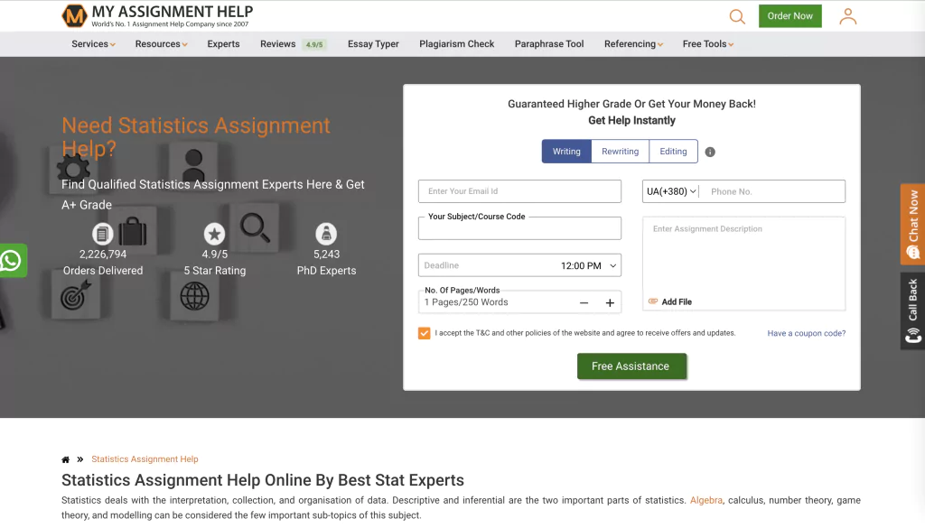This screenshot has height=528, width=925.
Task: Decrease pages with the minus button
Action: coord(584,303)
